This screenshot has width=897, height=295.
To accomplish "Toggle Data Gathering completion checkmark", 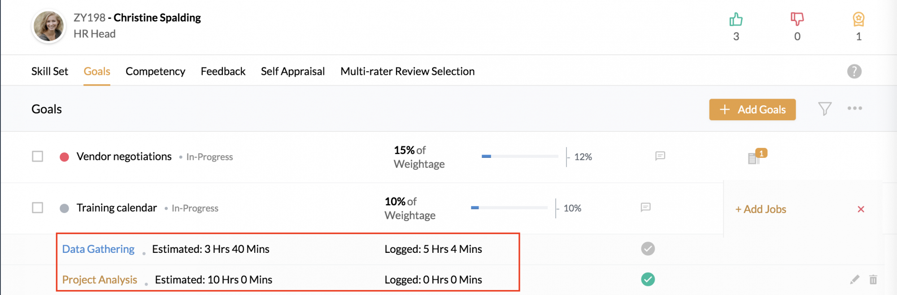I will coord(648,248).
